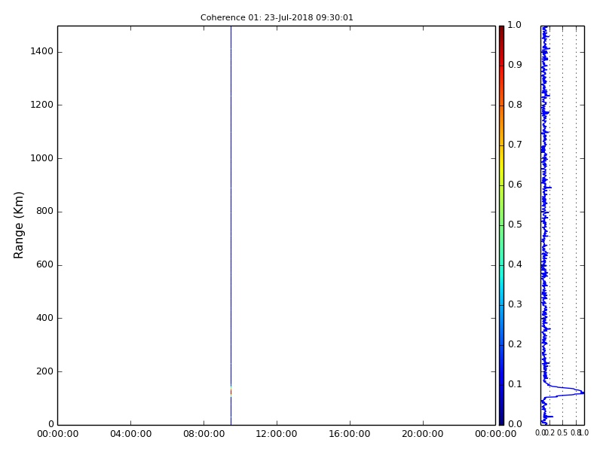
Task: Click the 'Range (Km)' y-axis label
Action: click(x=18, y=225)
